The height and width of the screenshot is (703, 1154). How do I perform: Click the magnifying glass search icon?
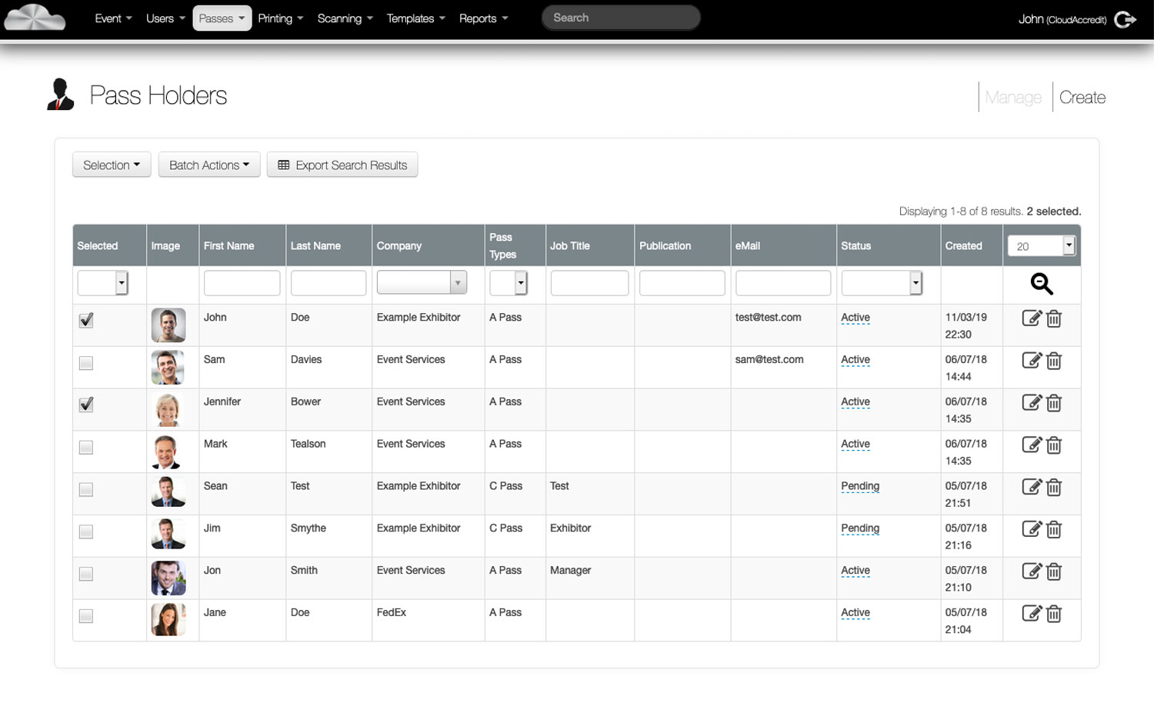point(1042,284)
